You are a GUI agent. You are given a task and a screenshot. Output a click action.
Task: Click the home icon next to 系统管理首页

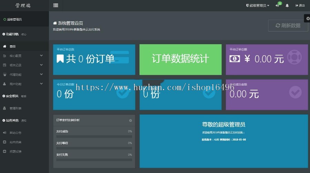(55, 23)
